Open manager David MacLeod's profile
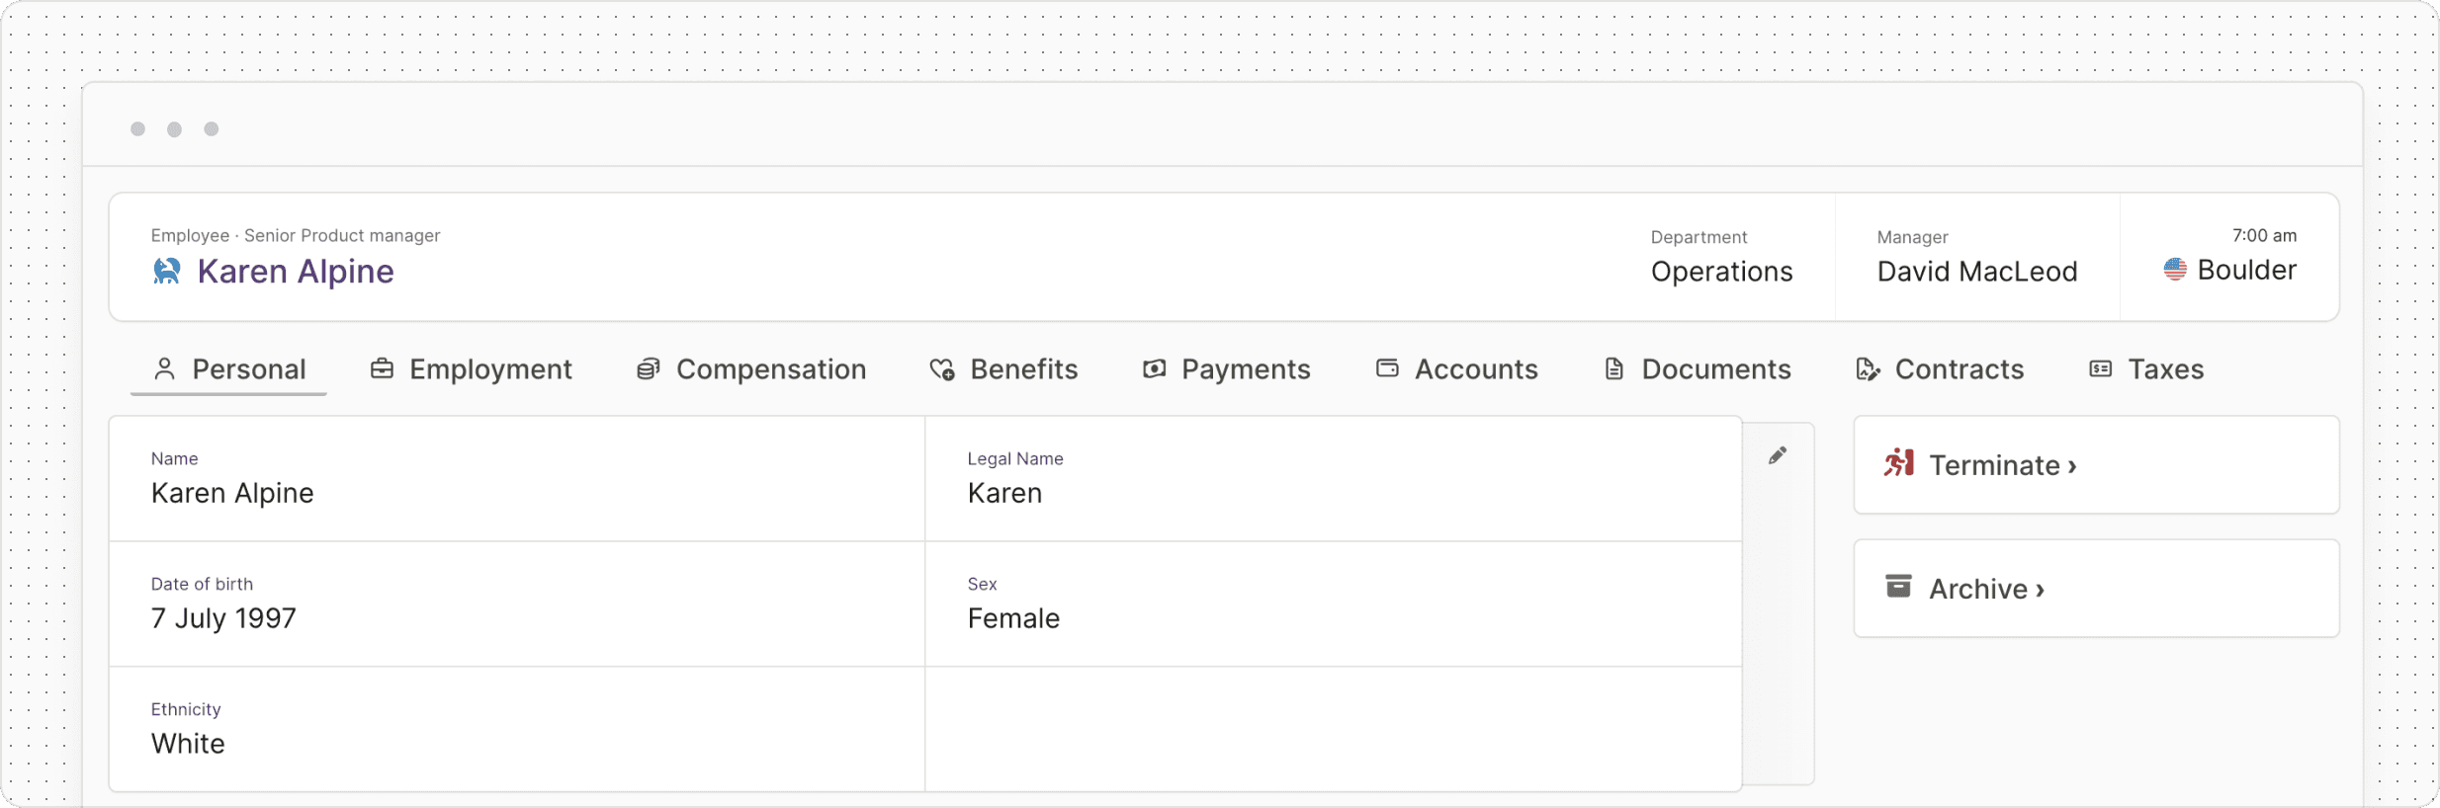This screenshot has width=2440, height=808. [1977, 272]
